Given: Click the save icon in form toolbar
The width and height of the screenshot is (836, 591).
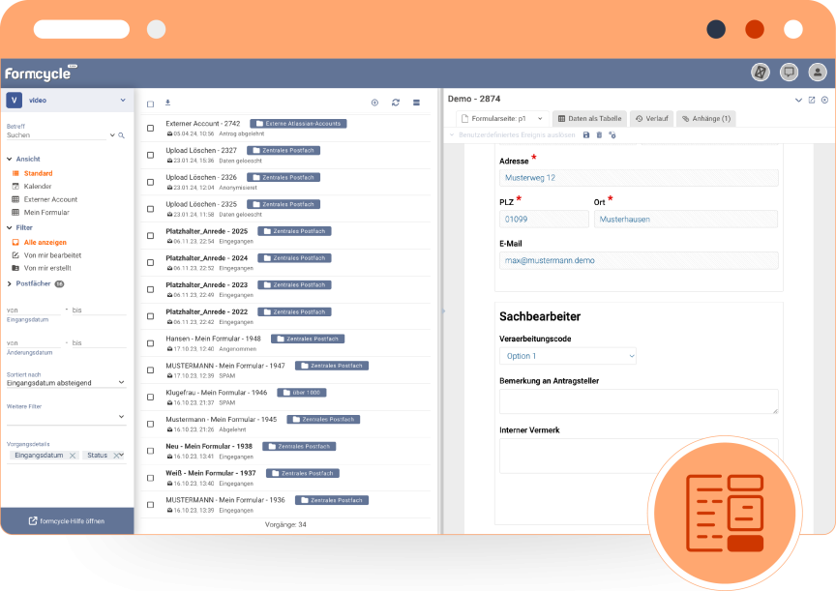Looking at the screenshot, I should pos(586,135).
